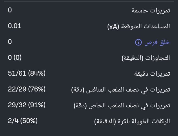Click the 2/4 long balls count

click(13, 122)
